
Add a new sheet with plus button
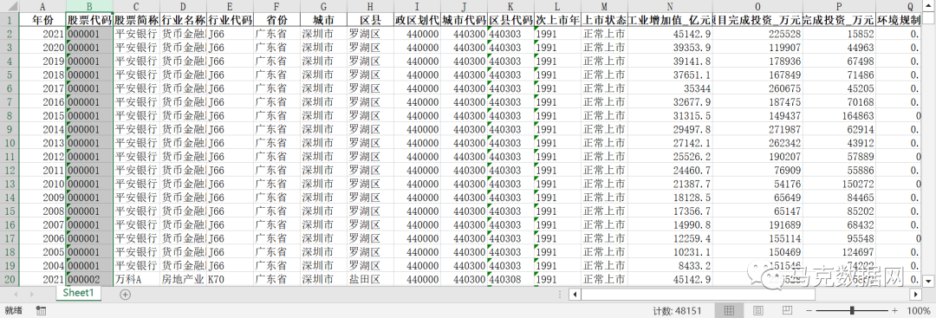[125, 294]
